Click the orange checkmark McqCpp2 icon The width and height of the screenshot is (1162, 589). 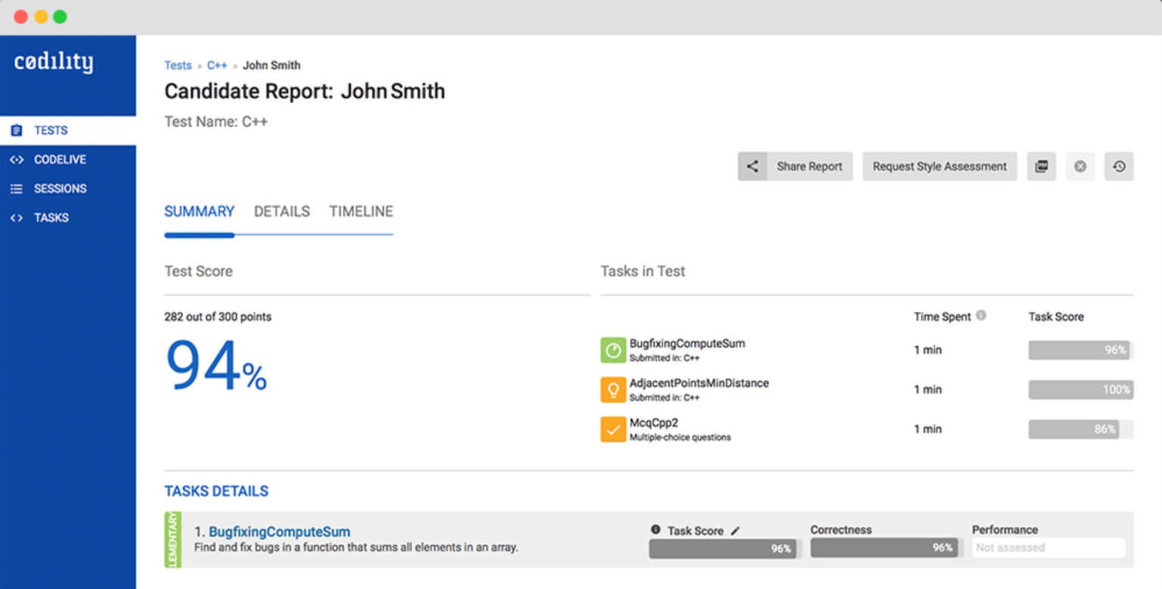[x=613, y=429]
